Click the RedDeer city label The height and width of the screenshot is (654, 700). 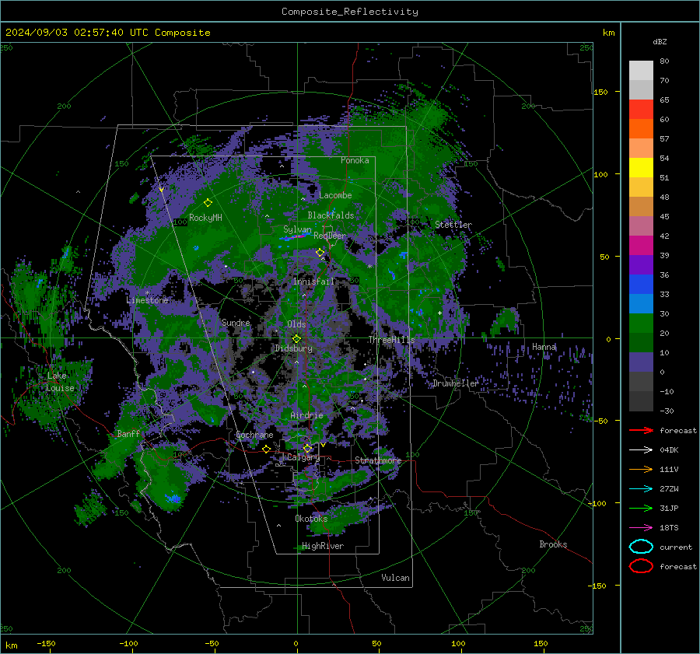click(330, 236)
